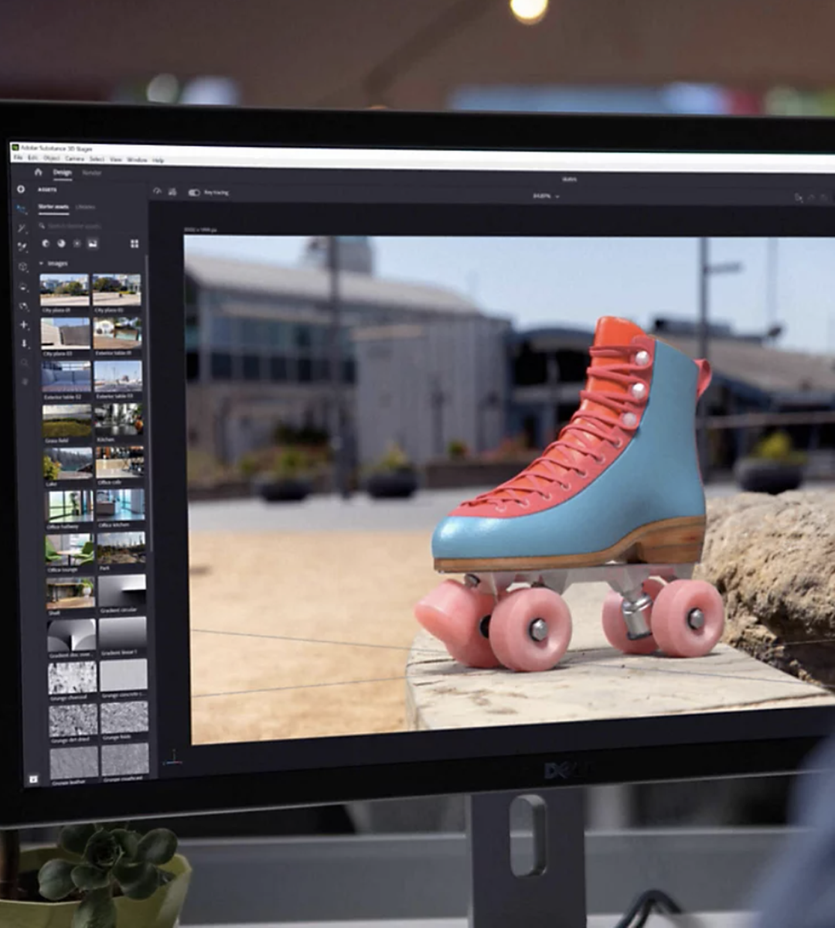Select the magnifier Zoom tool in toolbar
Screen dimensions: 835x928
[x=25, y=362]
